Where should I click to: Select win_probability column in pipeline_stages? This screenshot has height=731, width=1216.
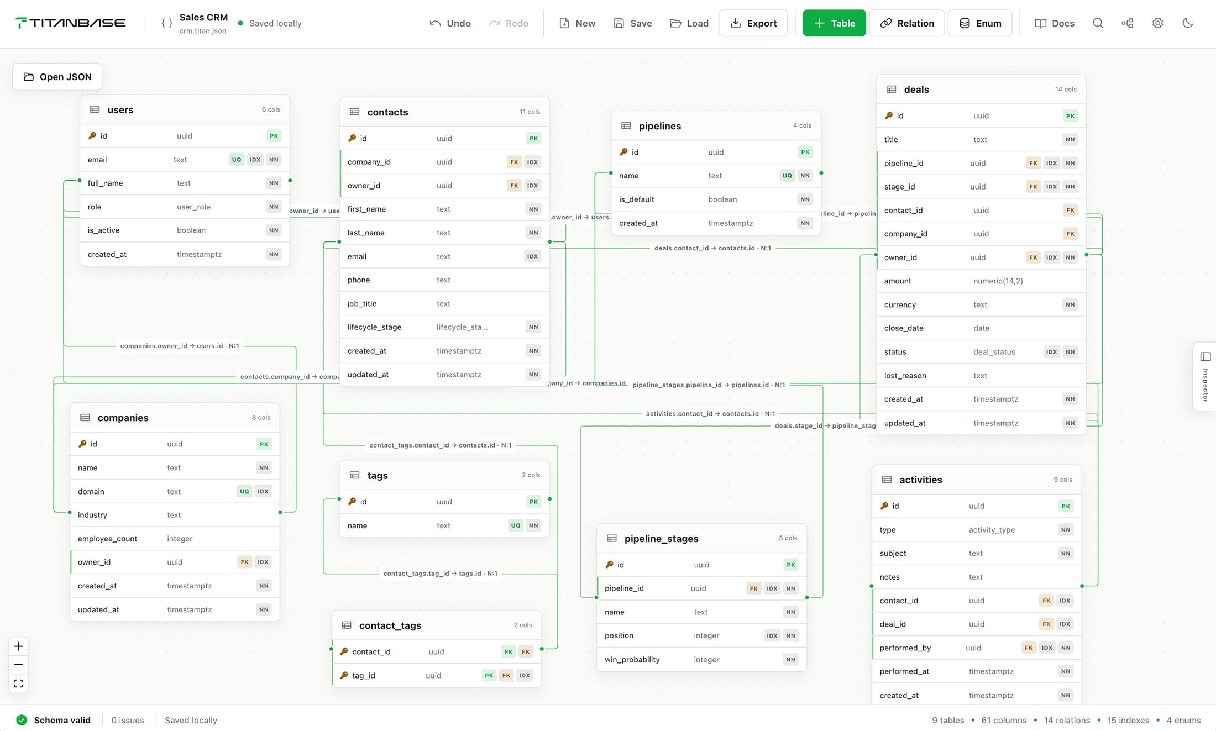coord(701,659)
